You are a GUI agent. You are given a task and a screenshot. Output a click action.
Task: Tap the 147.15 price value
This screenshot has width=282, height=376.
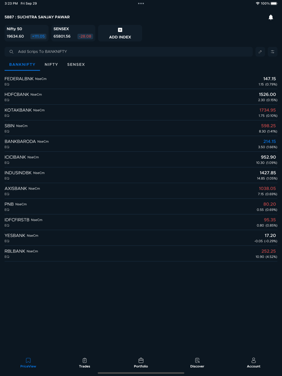point(270,79)
